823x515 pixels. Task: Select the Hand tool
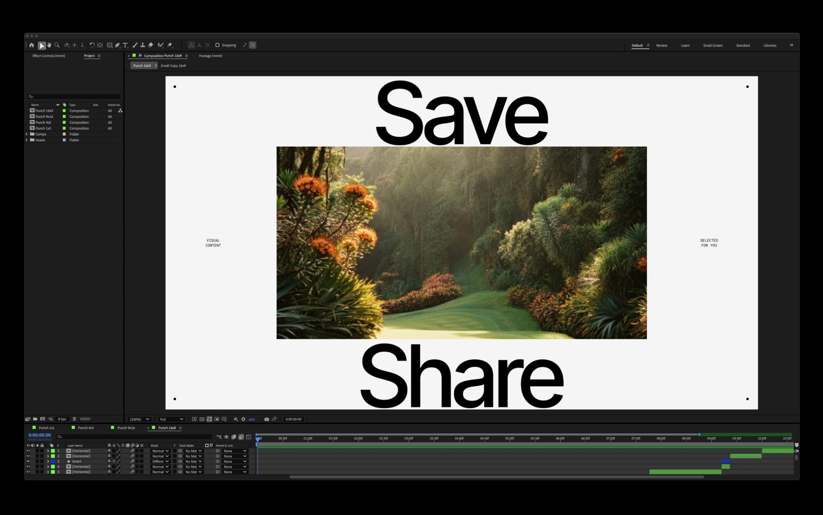pos(49,45)
